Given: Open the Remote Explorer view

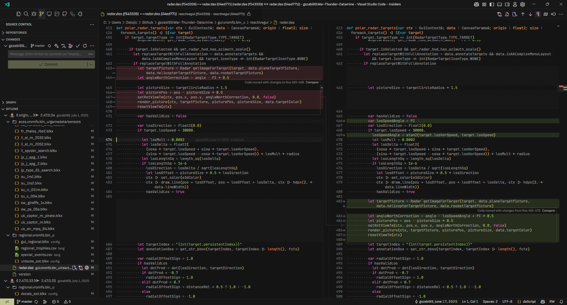Looking at the screenshot, I should 49,14.
